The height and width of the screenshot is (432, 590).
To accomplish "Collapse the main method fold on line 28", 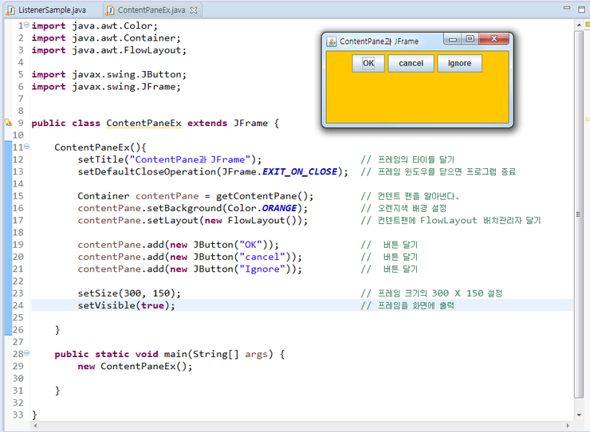I will pos(27,353).
